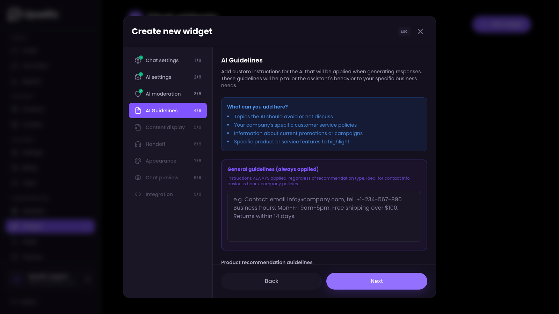The image size is (559, 314).
Task: Click the Next button
Action: tap(376, 281)
